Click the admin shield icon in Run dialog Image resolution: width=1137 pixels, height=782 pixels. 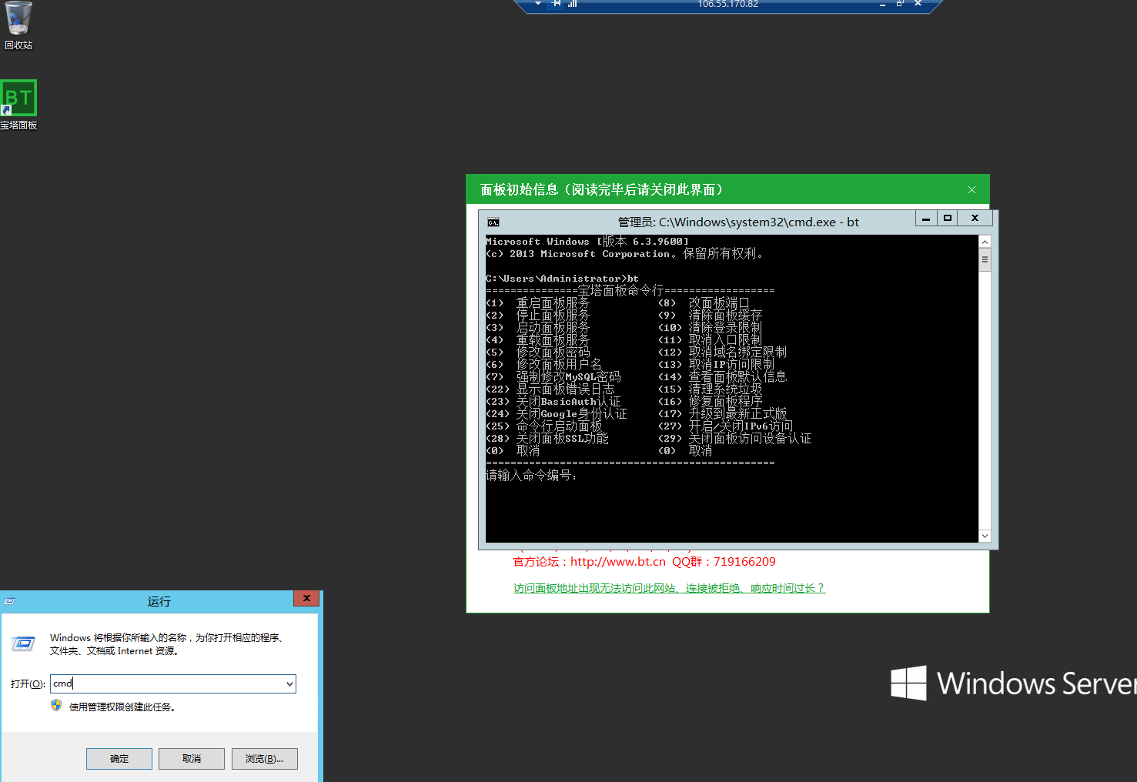tap(56, 705)
